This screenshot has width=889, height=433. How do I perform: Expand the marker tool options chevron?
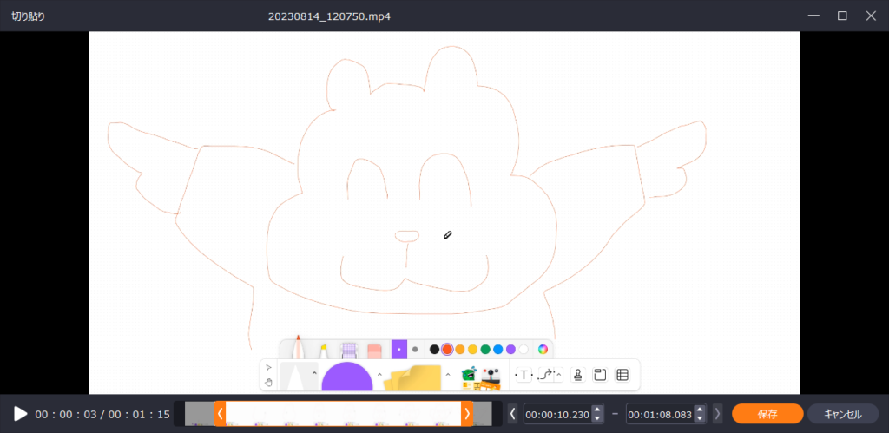314,373
